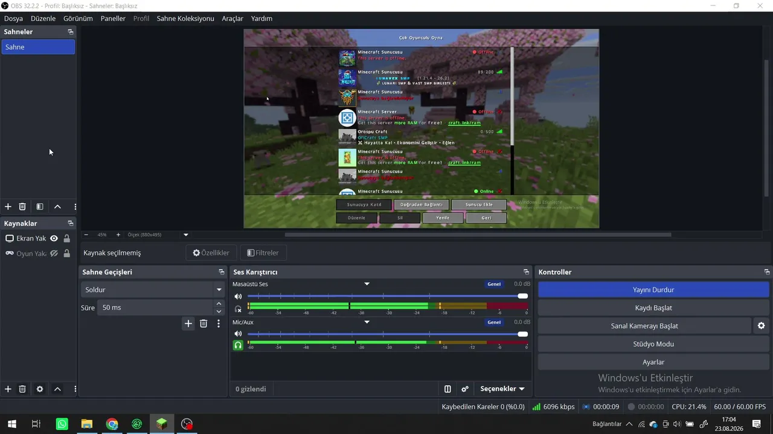Open system volume icon in tray

[x=676, y=424]
